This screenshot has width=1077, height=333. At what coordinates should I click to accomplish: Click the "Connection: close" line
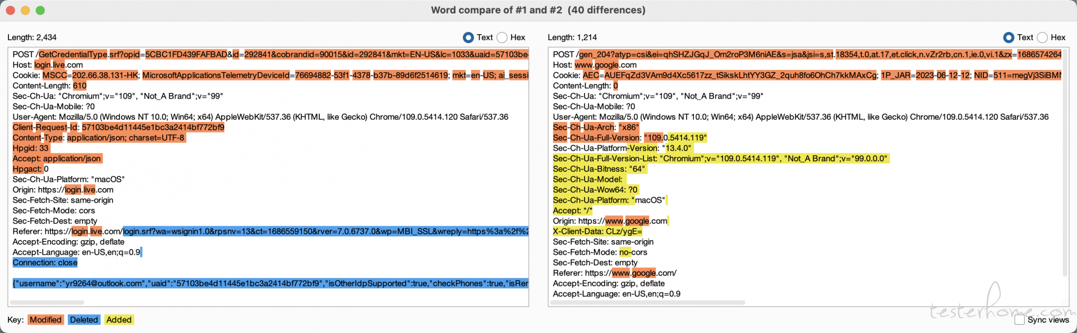point(45,262)
